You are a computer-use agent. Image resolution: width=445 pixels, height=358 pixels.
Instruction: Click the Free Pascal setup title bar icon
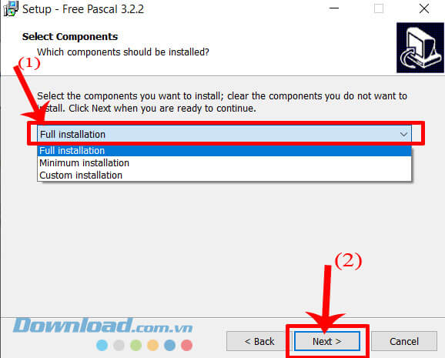11,8
